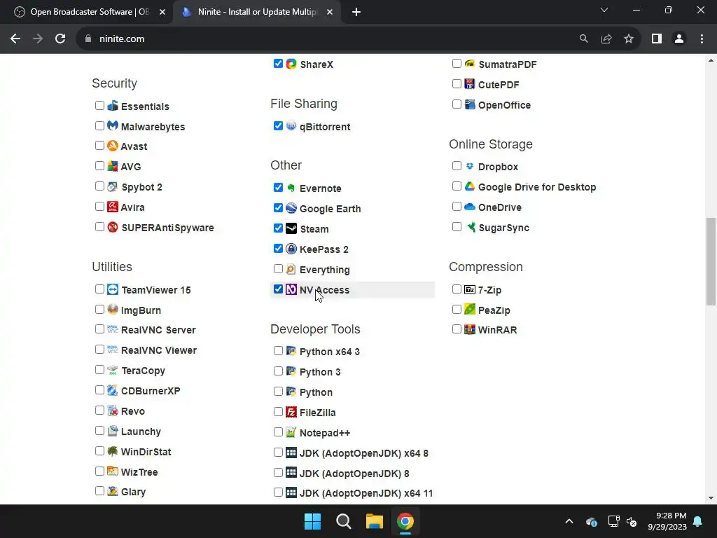
Task: Click the SUPERAntiSpyware icon
Action: click(113, 227)
